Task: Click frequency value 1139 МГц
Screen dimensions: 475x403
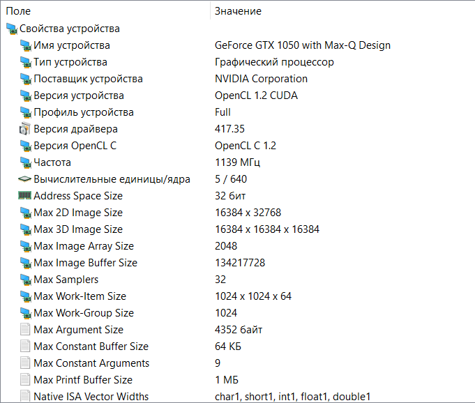Action: (237, 162)
